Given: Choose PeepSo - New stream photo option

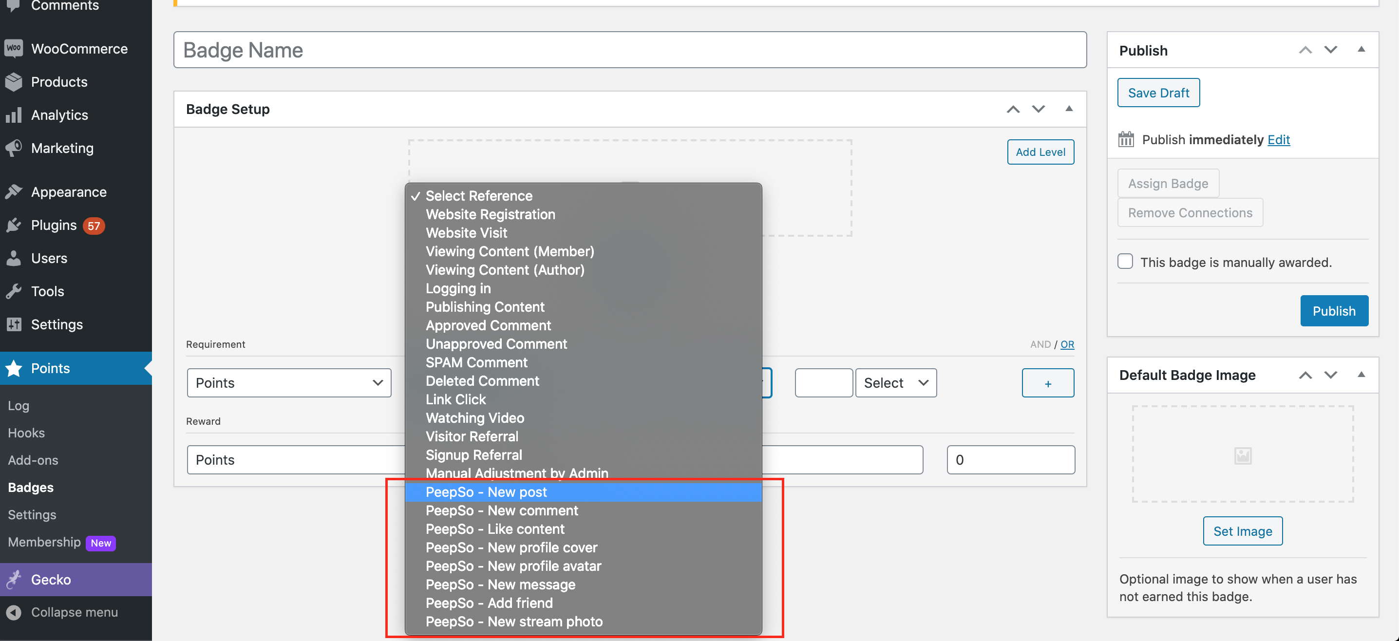Looking at the screenshot, I should coord(583,621).
